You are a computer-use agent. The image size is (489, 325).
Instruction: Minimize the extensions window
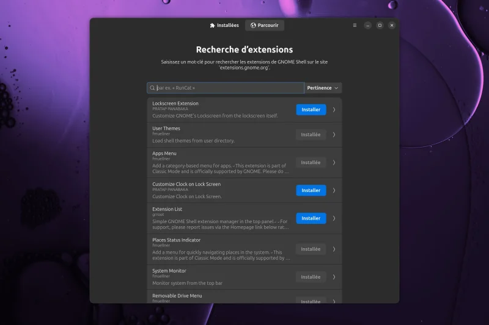368,25
